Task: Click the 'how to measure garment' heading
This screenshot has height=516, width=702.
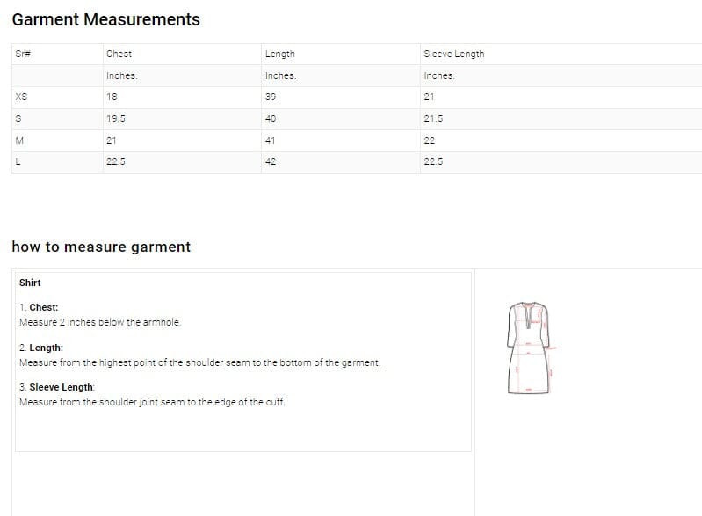Action: 101,247
